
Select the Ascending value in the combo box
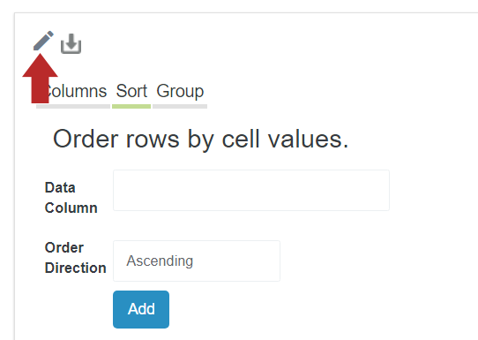(x=160, y=261)
